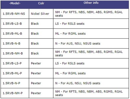Click info text in 1.5RVB-N-B row
This screenshot has width=130, height=99.
coord(78,44)
